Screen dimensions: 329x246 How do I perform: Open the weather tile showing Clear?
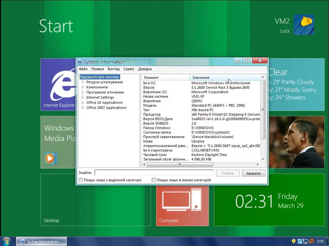coord(297,85)
